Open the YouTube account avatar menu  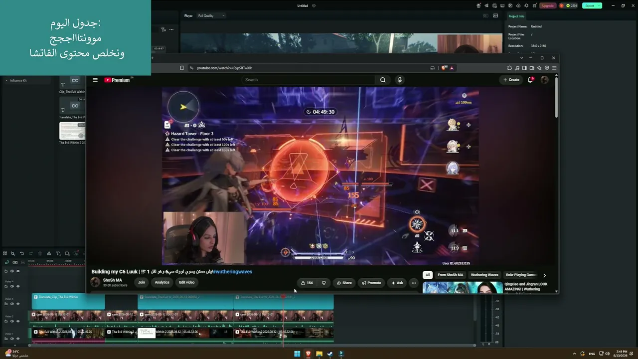[x=544, y=80]
